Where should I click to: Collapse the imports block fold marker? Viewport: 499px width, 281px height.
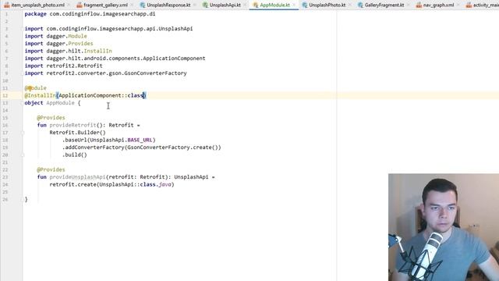[23, 29]
